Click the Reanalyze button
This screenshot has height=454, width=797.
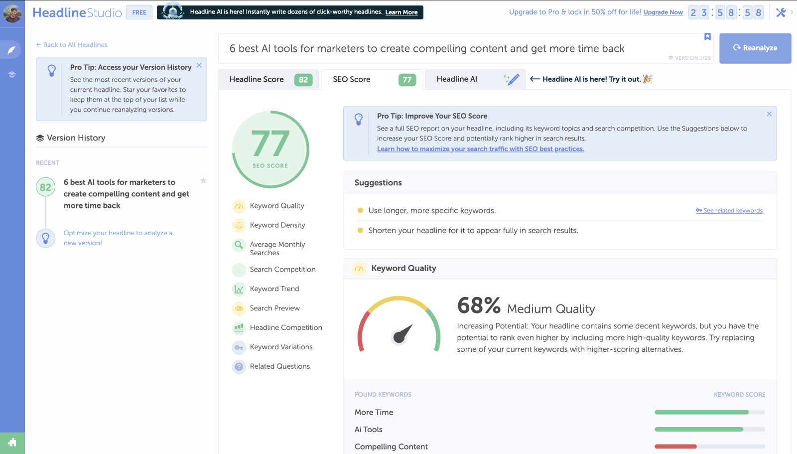pyautogui.click(x=755, y=48)
